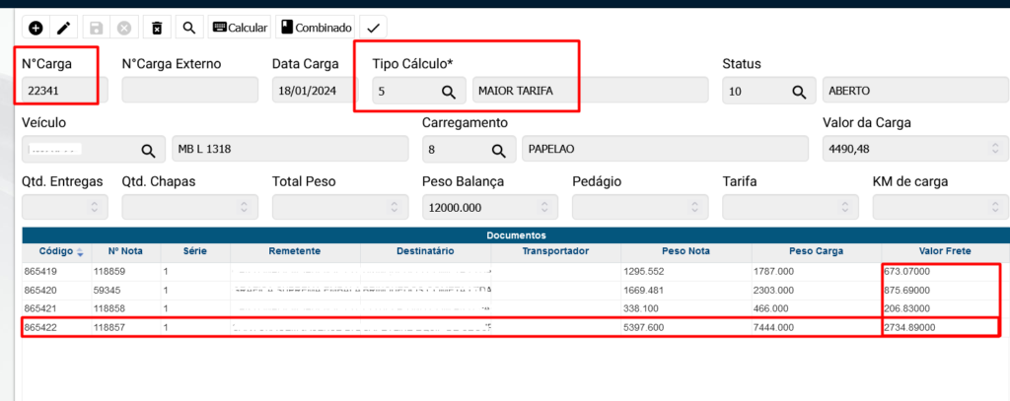Screen dimensions: 1010x401
Task: Open the Status lookup magnifier
Action: 798,92
